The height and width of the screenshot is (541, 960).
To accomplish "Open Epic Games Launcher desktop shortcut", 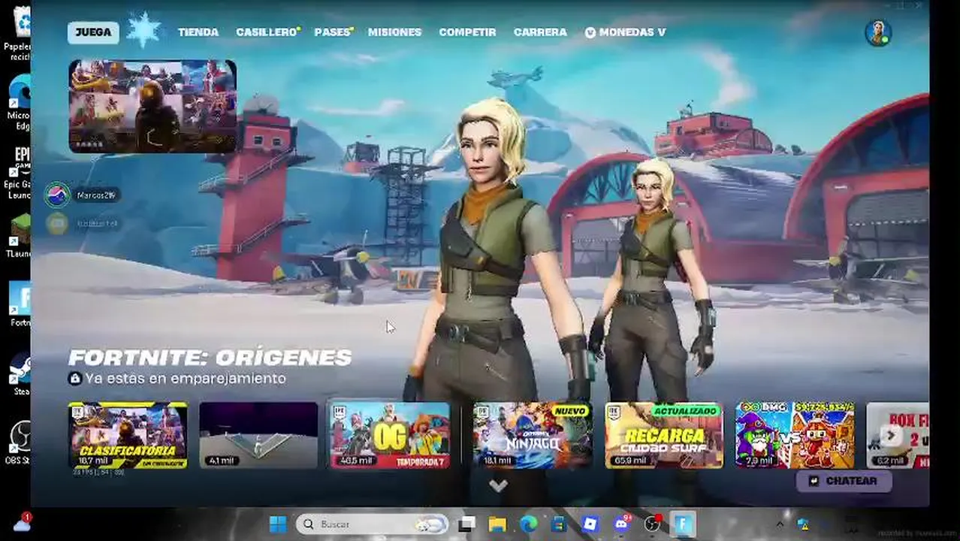I will (x=20, y=171).
